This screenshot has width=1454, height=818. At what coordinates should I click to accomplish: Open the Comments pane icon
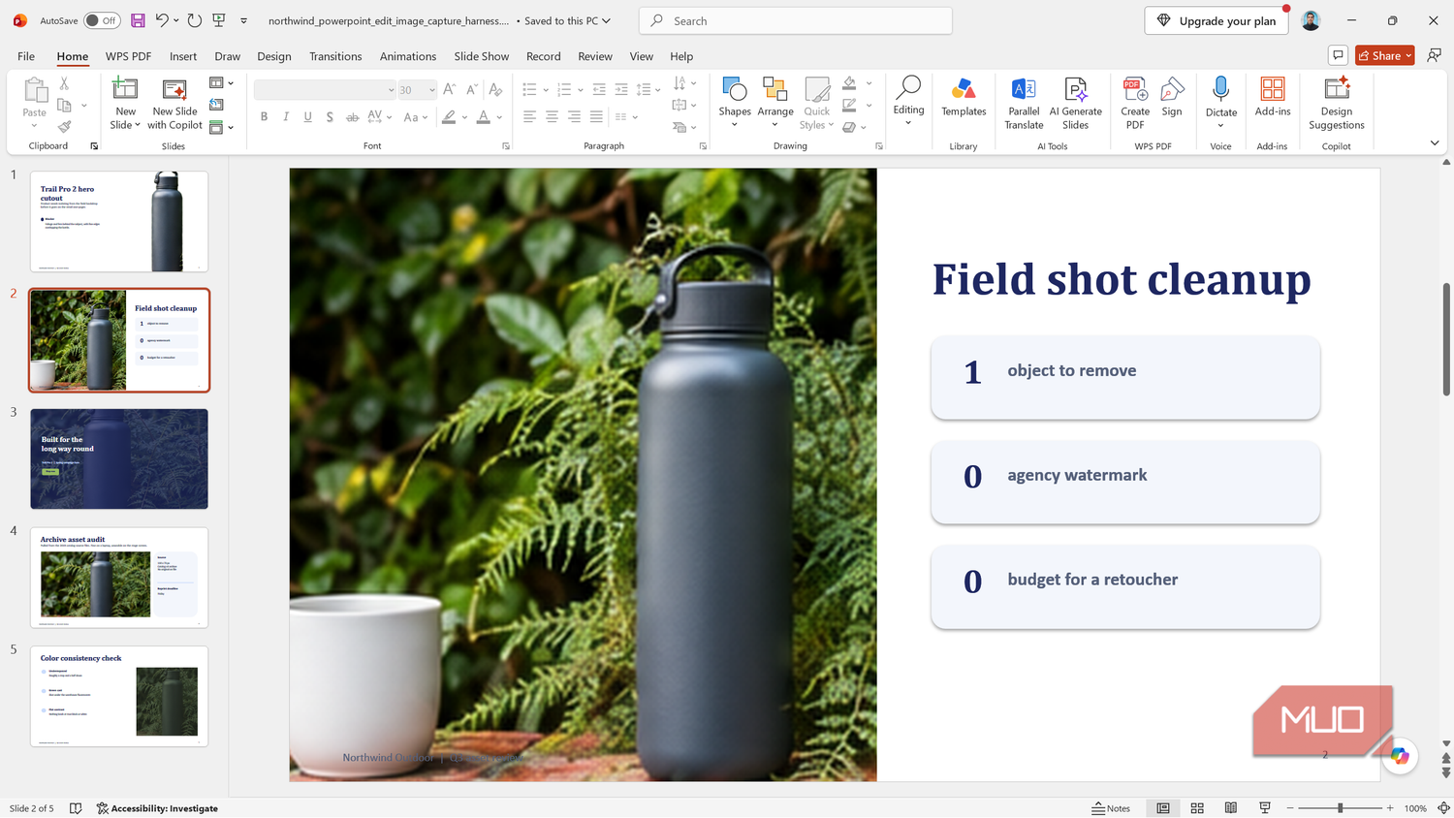(x=1338, y=55)
